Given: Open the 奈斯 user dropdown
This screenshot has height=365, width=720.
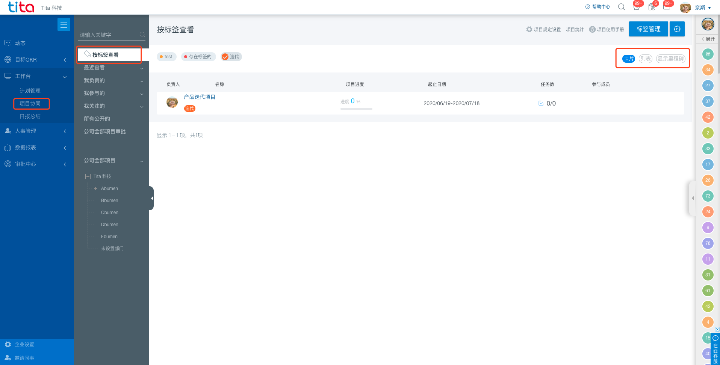Looking at the screenshot, I should [702, 8].
